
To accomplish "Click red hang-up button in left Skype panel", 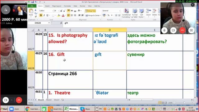I will coord(19,100).
